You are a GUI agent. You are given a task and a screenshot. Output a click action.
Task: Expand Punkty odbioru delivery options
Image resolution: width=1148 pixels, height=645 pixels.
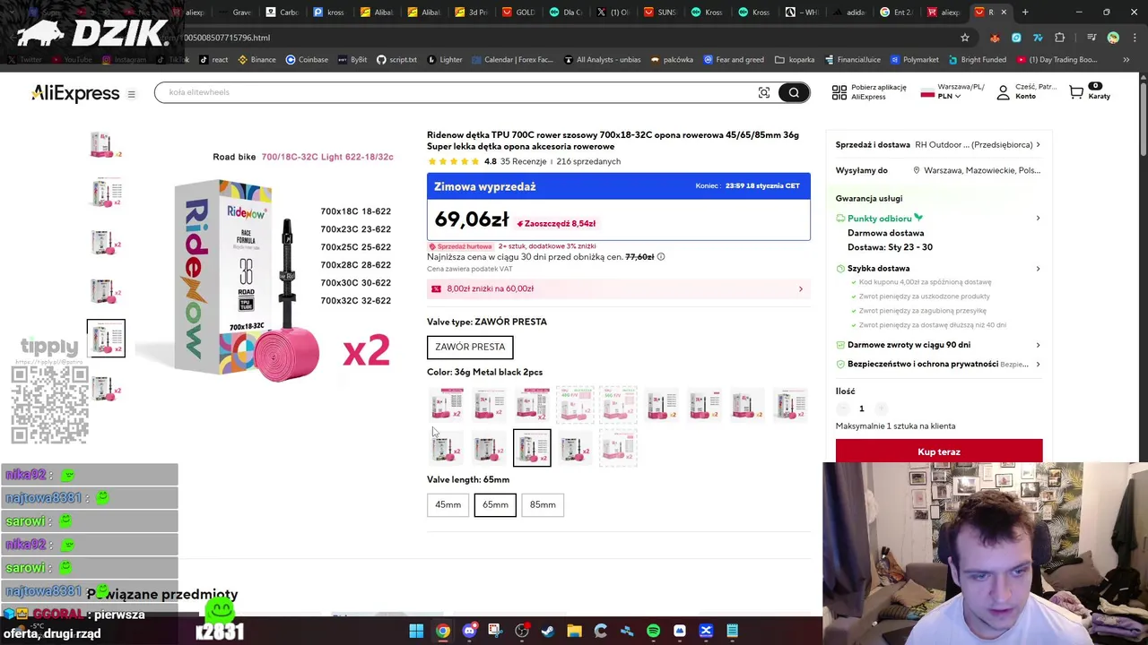[938, 219]
